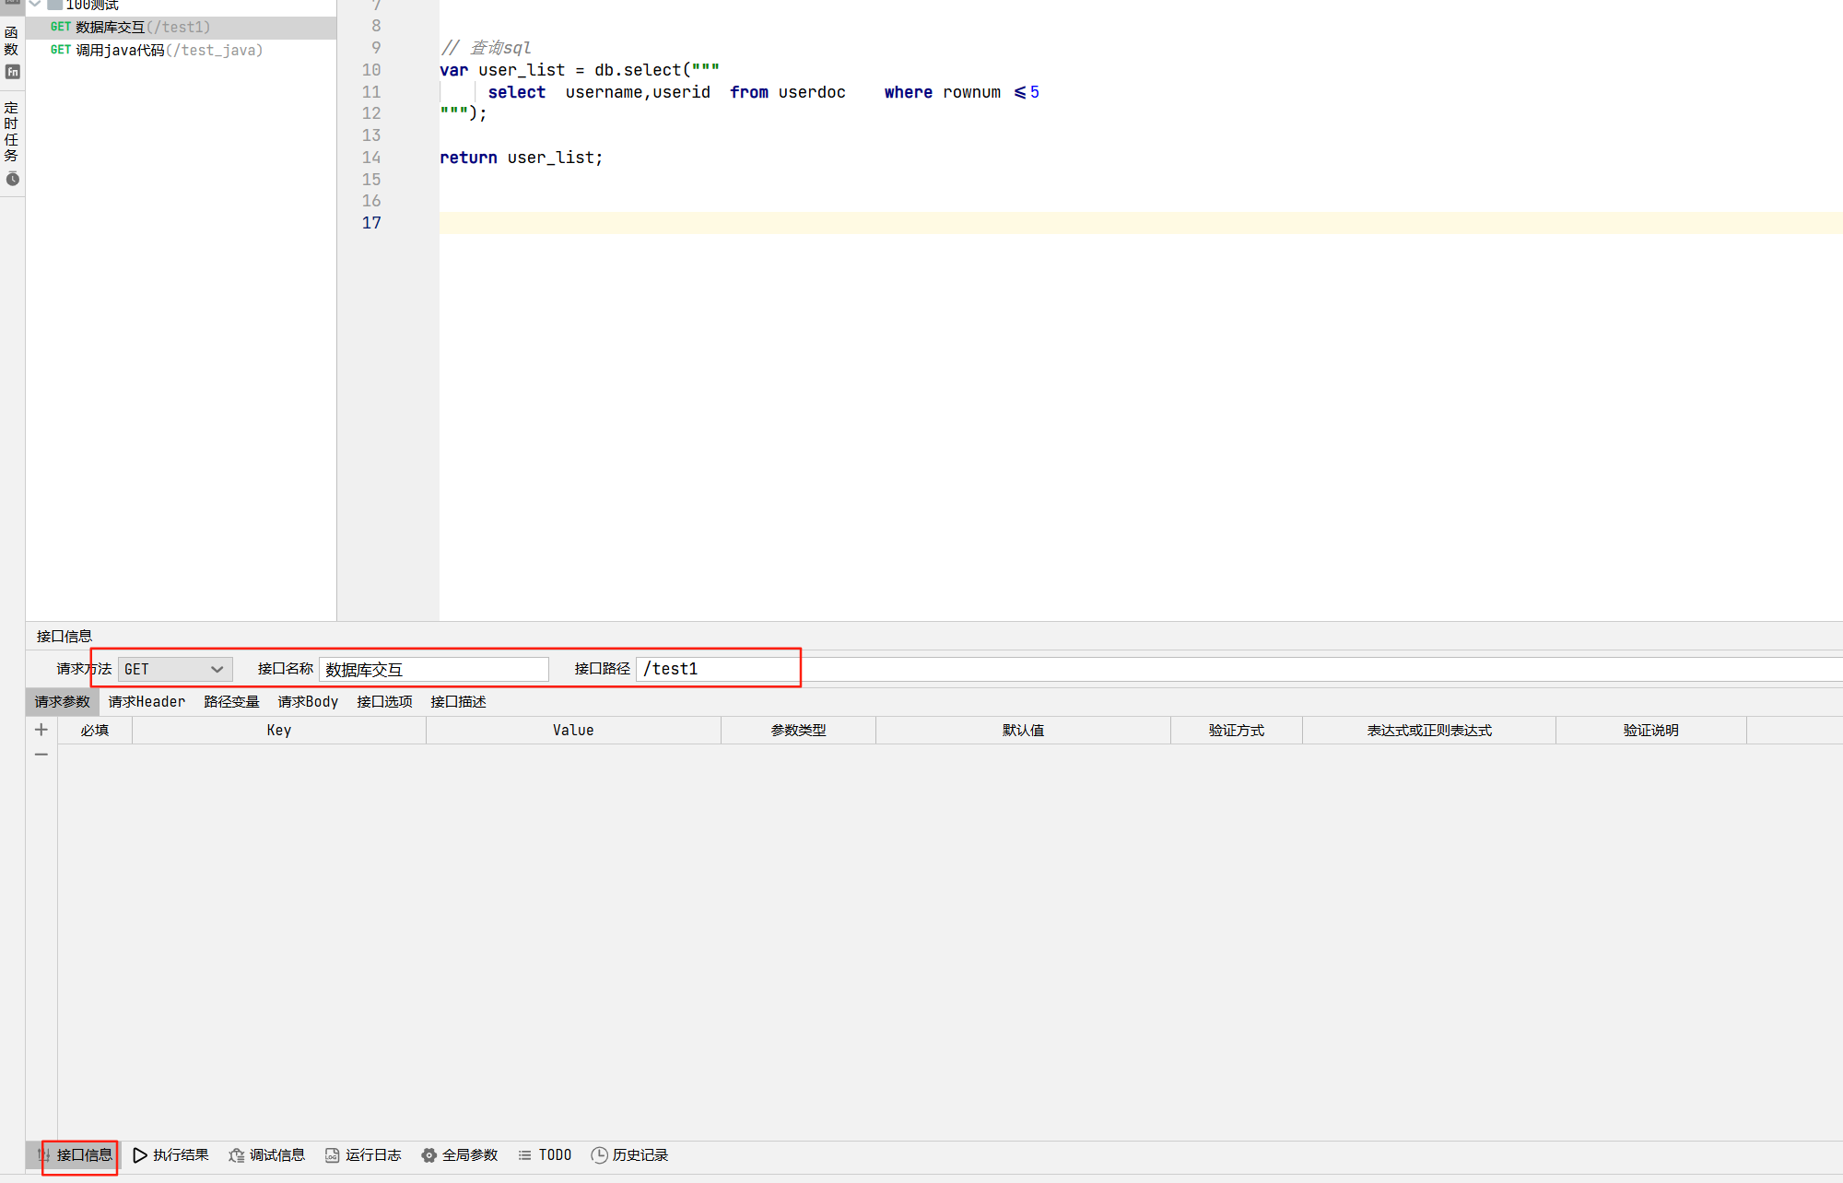Open the 接口信息 panel button
The image size is (1843, 1183).
pos(79,1154)
